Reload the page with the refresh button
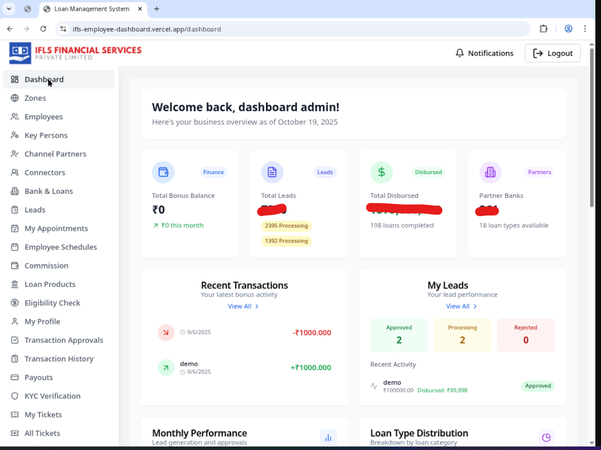This screenshot has width=601, height=450. 43,29
